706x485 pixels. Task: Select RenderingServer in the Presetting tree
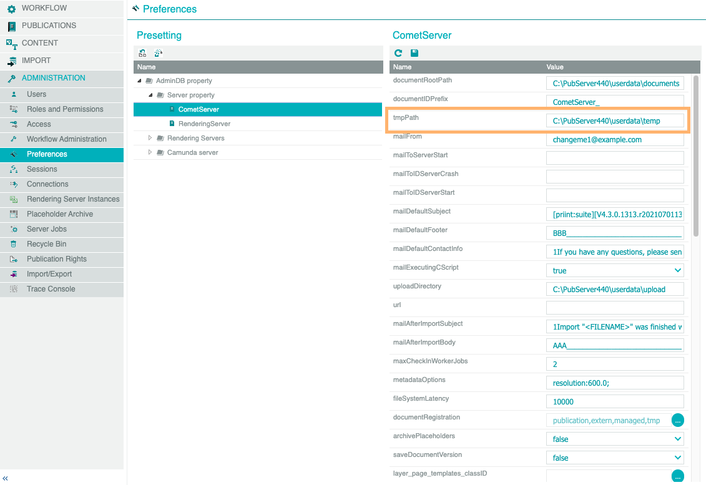[x=204, y=124]
